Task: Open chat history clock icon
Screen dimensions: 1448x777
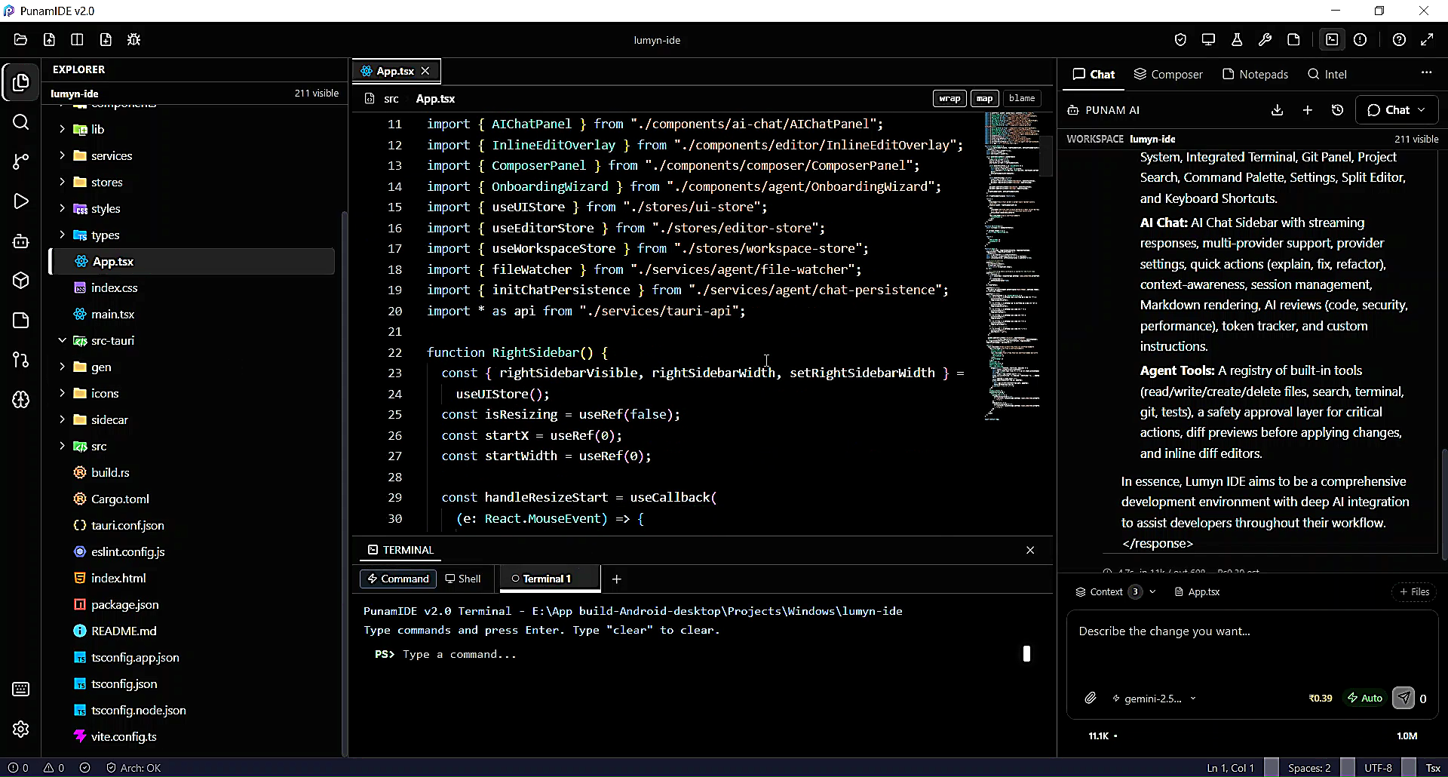Action: [x=1337, y=110]
